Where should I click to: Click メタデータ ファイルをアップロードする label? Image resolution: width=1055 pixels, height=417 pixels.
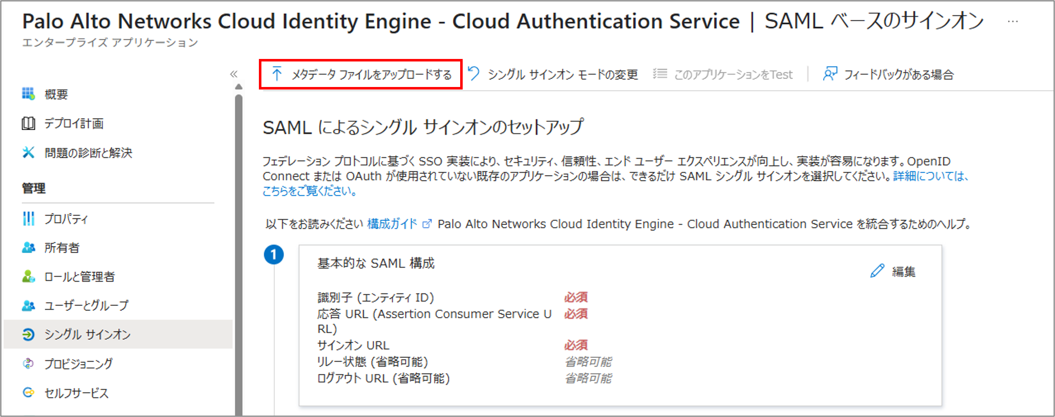click(371, 74)
